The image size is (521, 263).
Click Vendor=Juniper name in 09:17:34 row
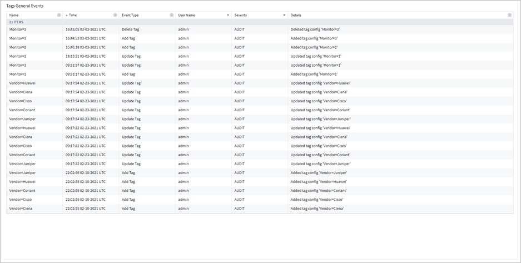click(x=22, y=119)
